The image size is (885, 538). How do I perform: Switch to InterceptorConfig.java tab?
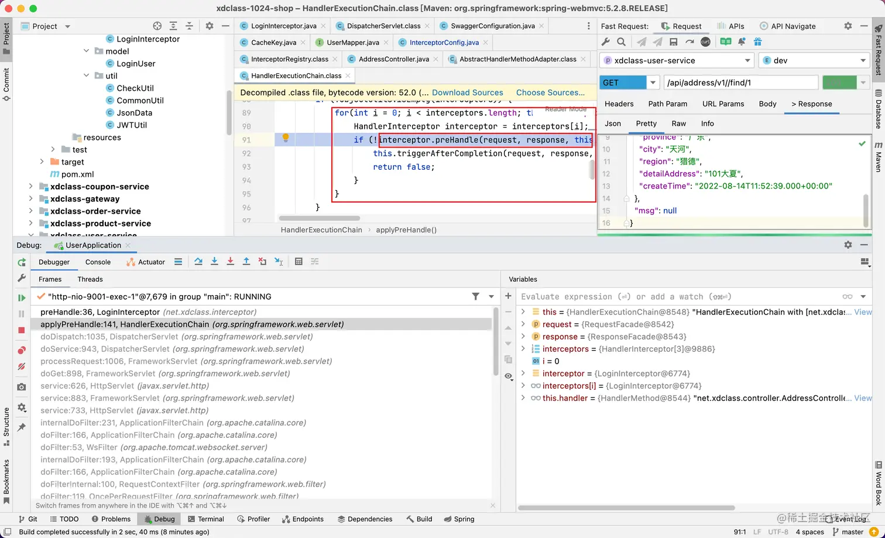tap(444, 42)
